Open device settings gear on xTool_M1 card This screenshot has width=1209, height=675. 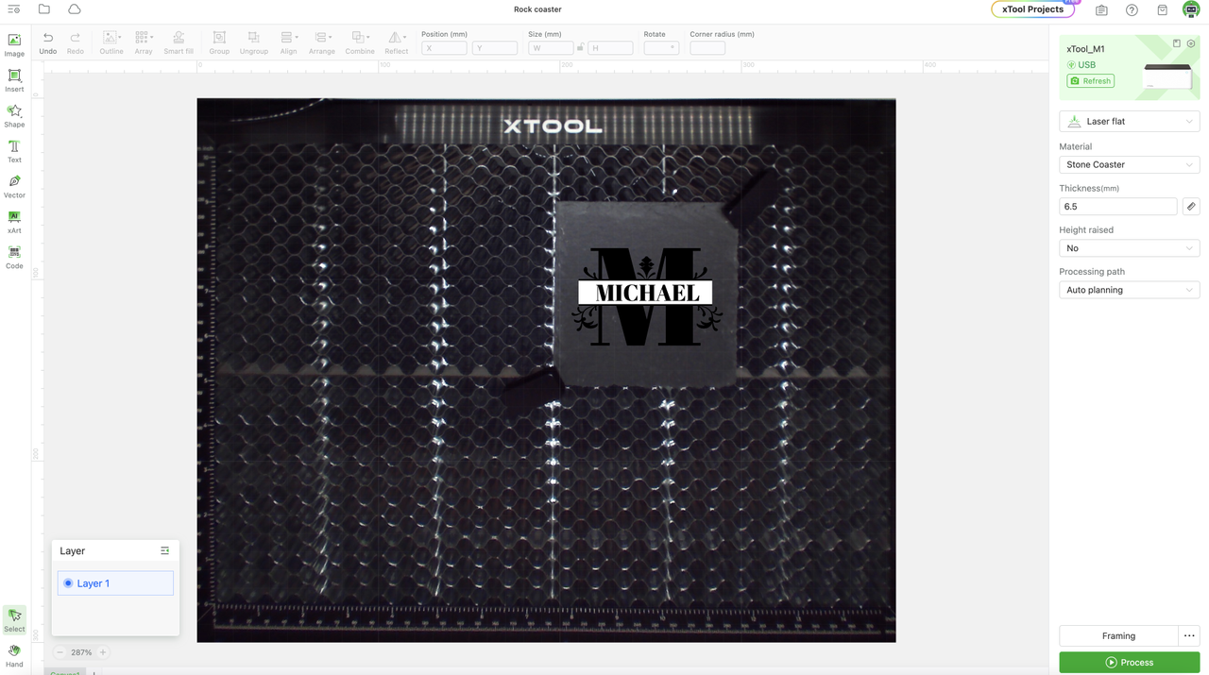coord(1191,43)
